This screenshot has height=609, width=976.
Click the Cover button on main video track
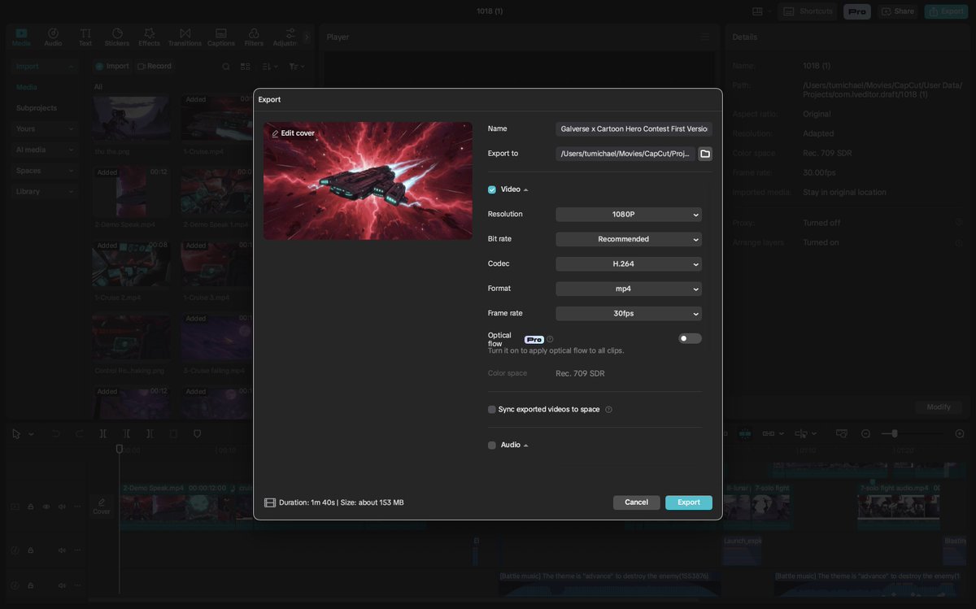(102, 507)
